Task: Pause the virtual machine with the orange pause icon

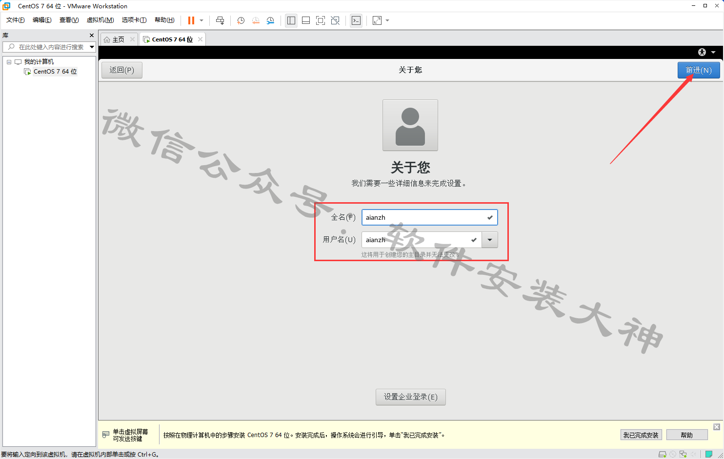Action: pyautogui.click(x=191, y=20)
